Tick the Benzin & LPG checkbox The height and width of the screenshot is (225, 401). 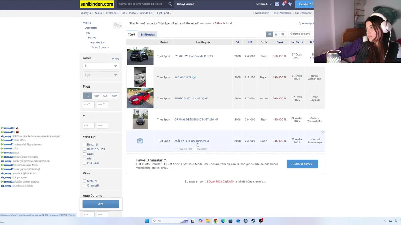pos(84,149)
